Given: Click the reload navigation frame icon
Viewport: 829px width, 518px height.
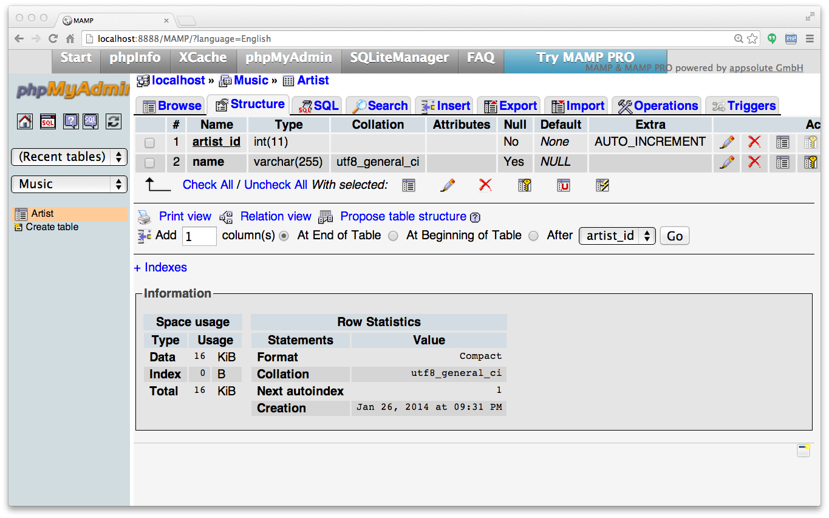Looking at the screenshot, I should (114, 121).
